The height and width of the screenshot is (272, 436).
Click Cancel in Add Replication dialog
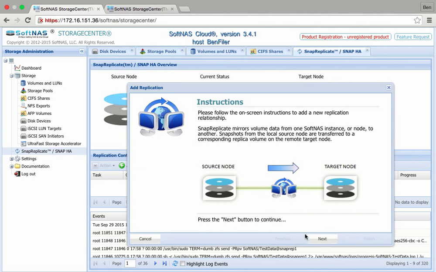click(145, 238)
